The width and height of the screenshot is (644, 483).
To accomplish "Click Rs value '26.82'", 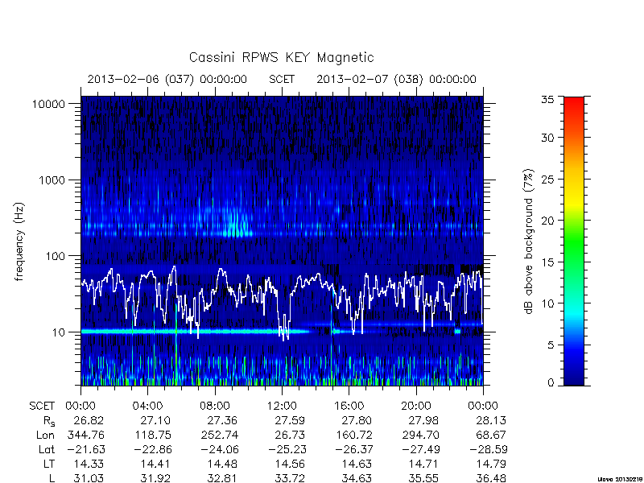I will click(x=89, y=420).
